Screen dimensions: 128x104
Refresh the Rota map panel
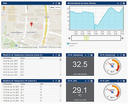[56, 3]
